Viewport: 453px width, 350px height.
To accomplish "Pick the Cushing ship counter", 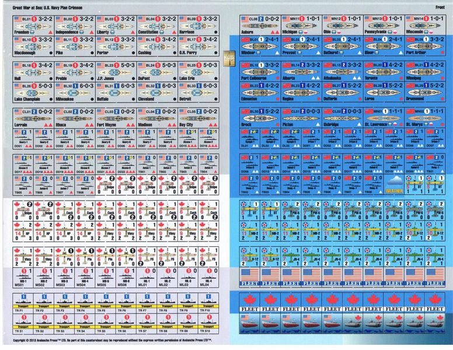I will pos(157,46).
